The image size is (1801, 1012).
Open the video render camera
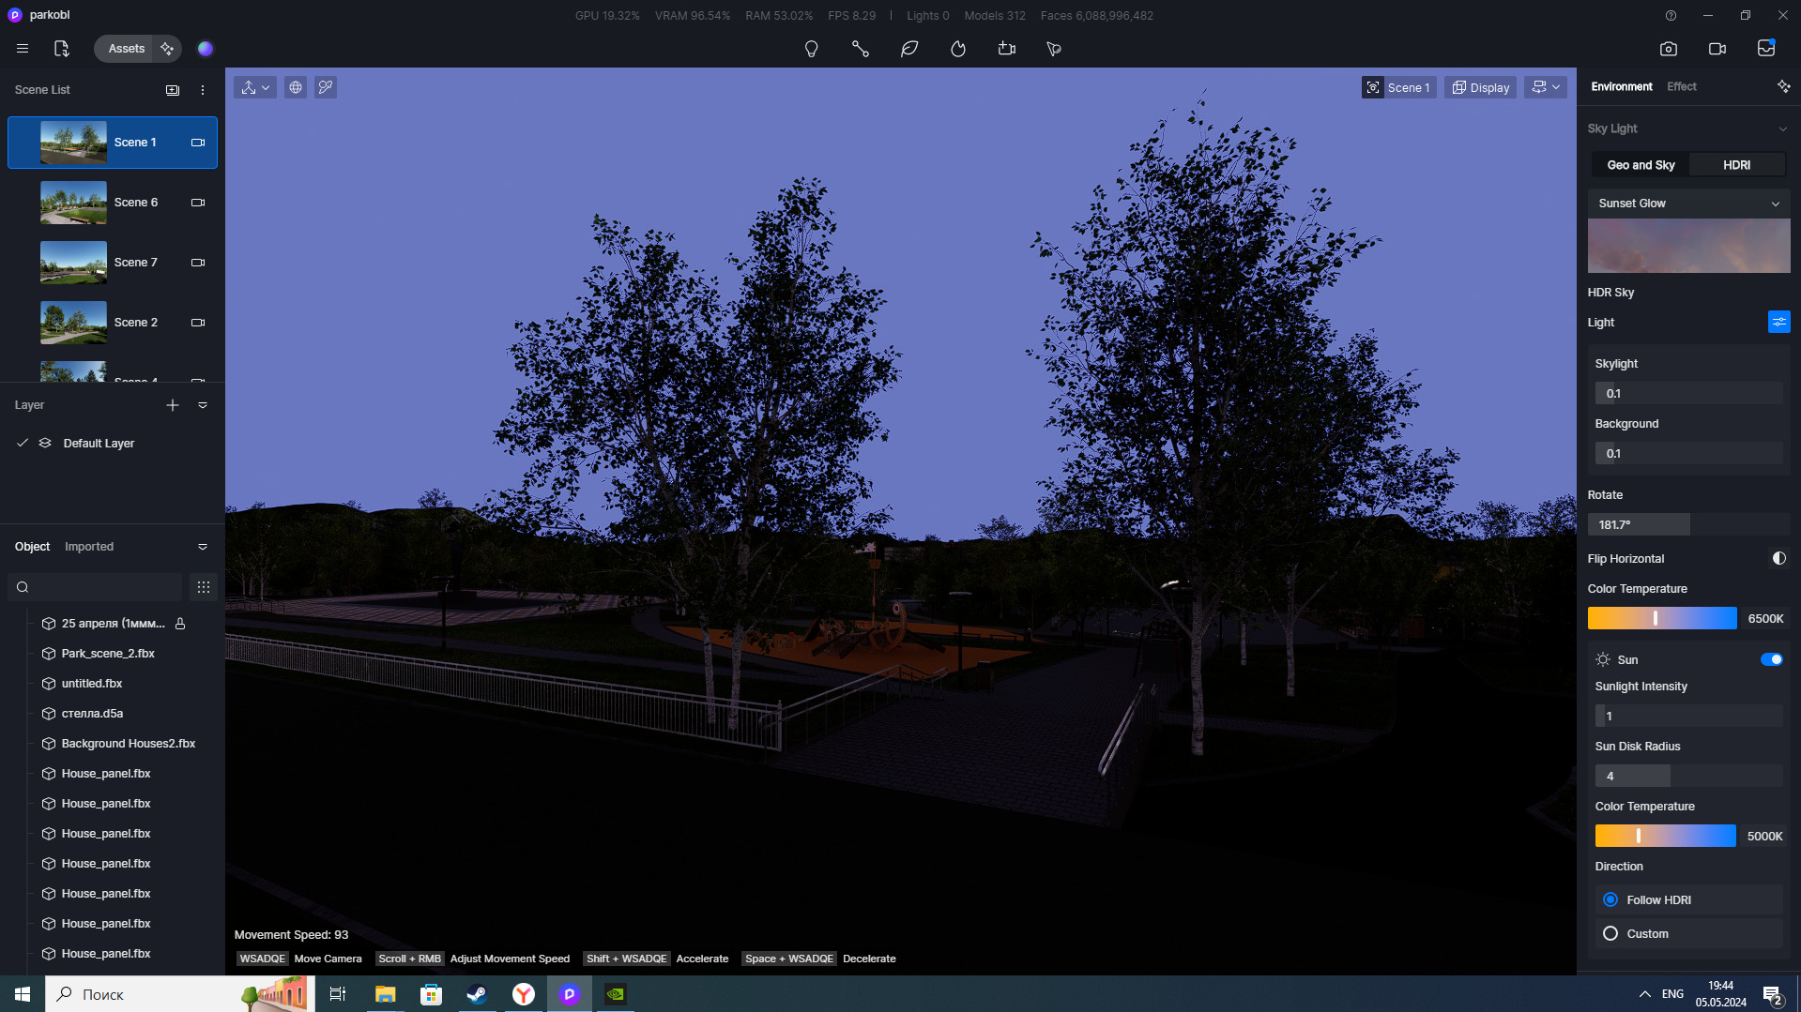click(x=1717, y=49)
